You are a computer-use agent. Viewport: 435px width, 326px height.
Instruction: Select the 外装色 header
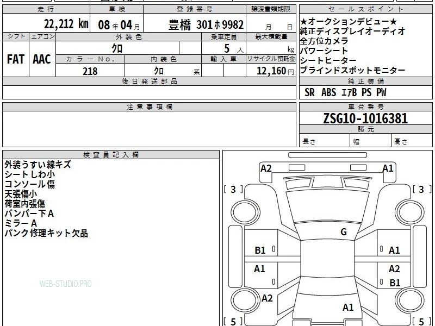click(128, 37)
